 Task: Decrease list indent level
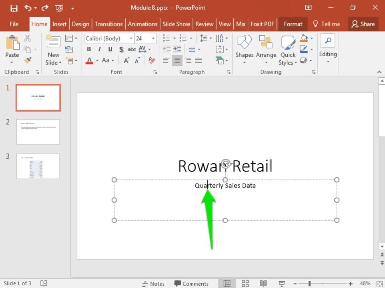click(166, 49)
